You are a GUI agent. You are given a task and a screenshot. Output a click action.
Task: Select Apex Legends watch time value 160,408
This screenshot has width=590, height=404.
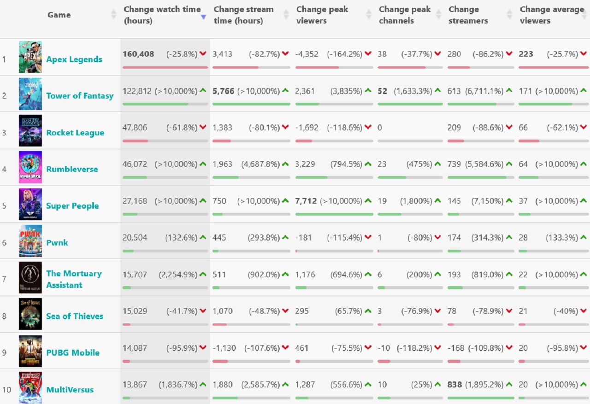coord(138,54)
